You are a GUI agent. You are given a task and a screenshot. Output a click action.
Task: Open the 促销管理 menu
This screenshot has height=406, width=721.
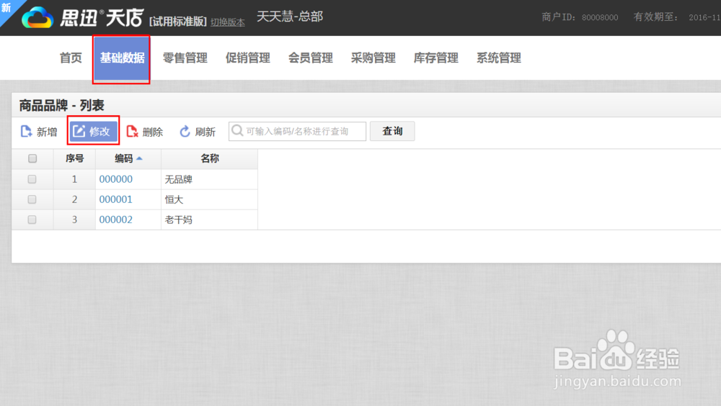tap(248, 58)
